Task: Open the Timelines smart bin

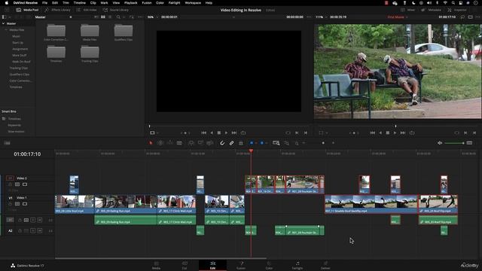Action: [x=14, y=119]
